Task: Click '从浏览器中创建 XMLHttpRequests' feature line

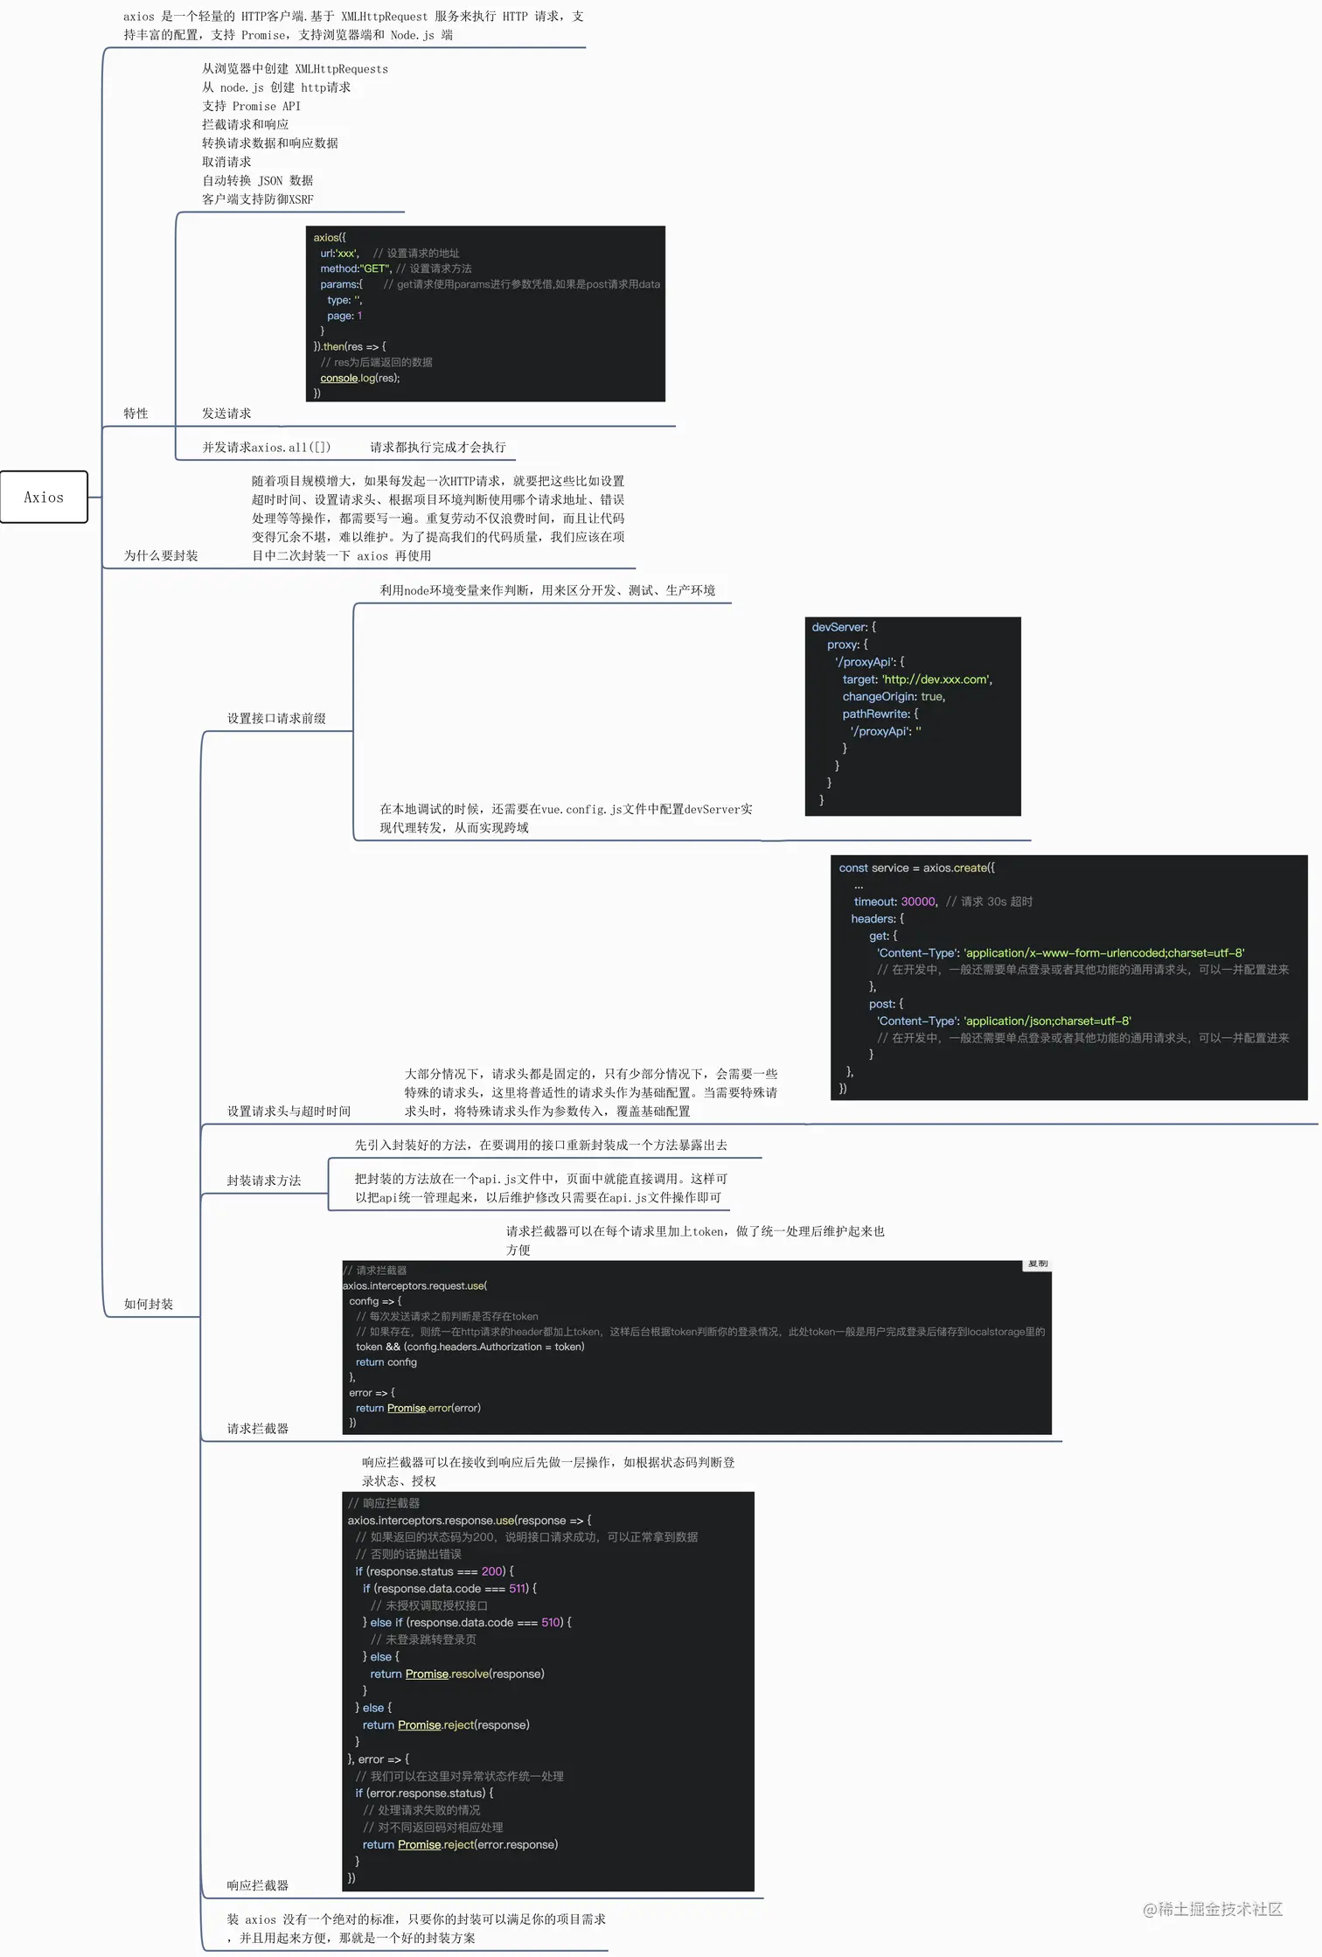Action: (x=295, y=69)
